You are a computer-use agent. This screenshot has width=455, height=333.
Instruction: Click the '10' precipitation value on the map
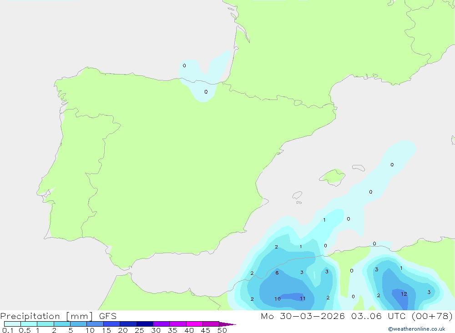278,299
